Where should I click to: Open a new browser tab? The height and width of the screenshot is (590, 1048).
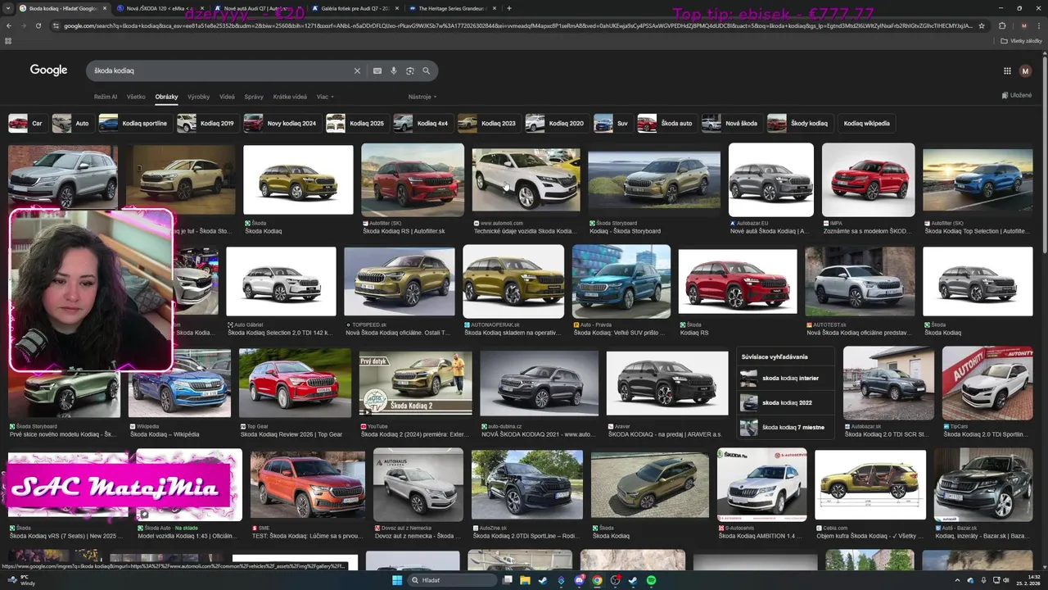(x=509, y=8)
